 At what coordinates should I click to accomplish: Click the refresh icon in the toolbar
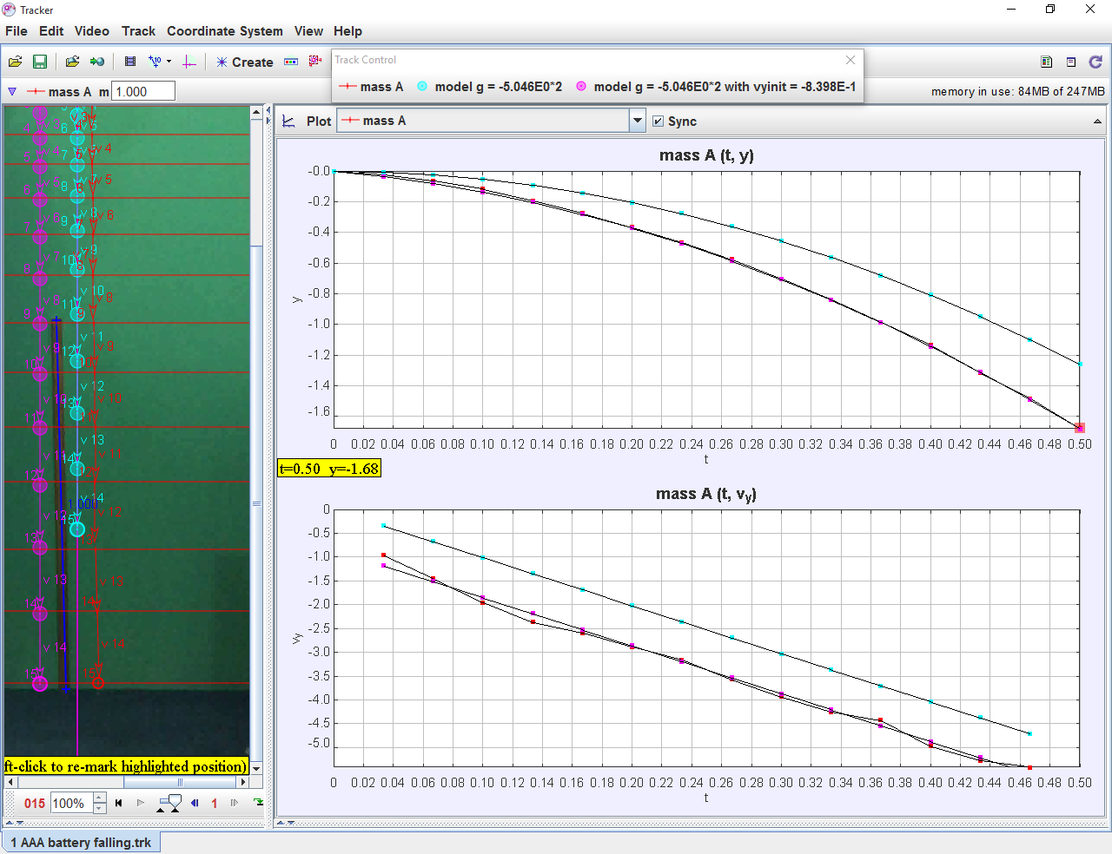(1095, 62)
